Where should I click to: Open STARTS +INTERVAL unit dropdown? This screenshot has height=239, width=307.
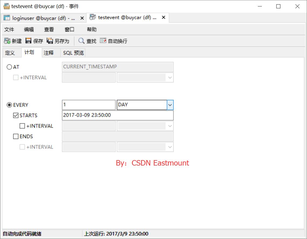[x=170, y=126]
